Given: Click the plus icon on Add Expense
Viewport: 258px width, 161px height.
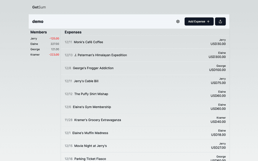Looking at the screenshot, I should pyautogui.click(x=208, y=21).
